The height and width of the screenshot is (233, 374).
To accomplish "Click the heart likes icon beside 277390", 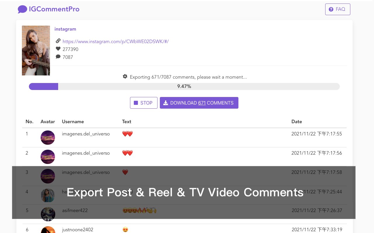I will click(58, 49).
